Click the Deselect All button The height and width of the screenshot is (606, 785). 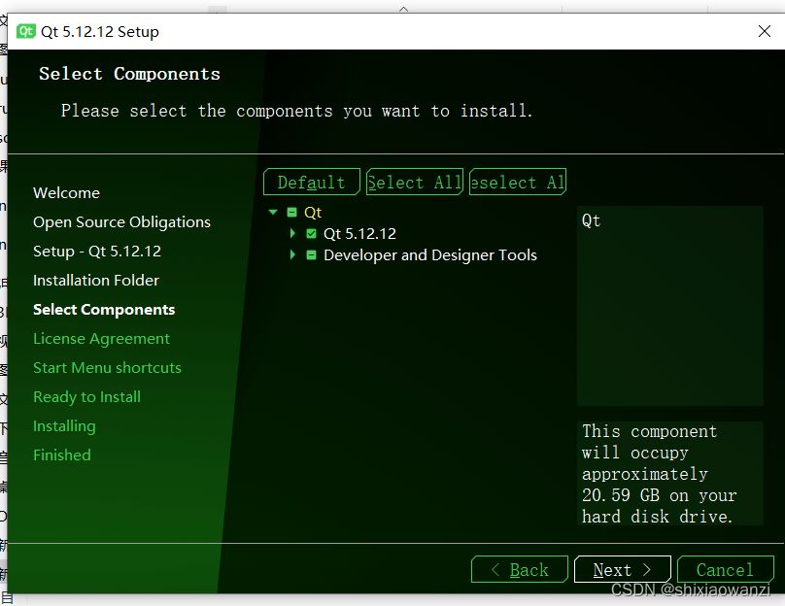pos(518,183)
